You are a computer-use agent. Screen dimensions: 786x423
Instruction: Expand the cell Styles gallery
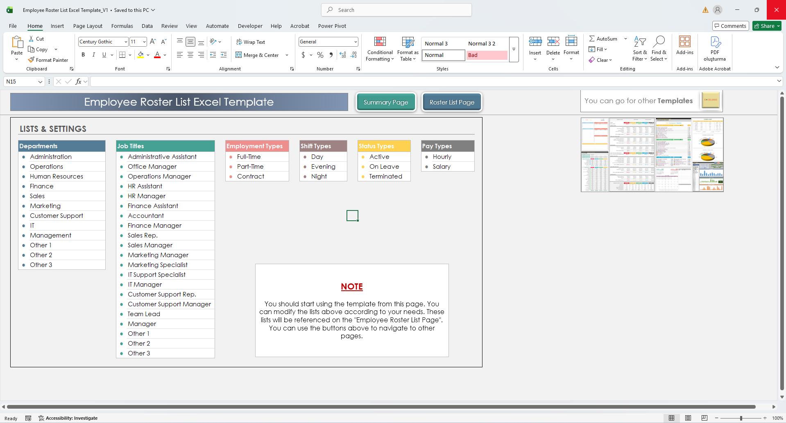tap(514, 50)
